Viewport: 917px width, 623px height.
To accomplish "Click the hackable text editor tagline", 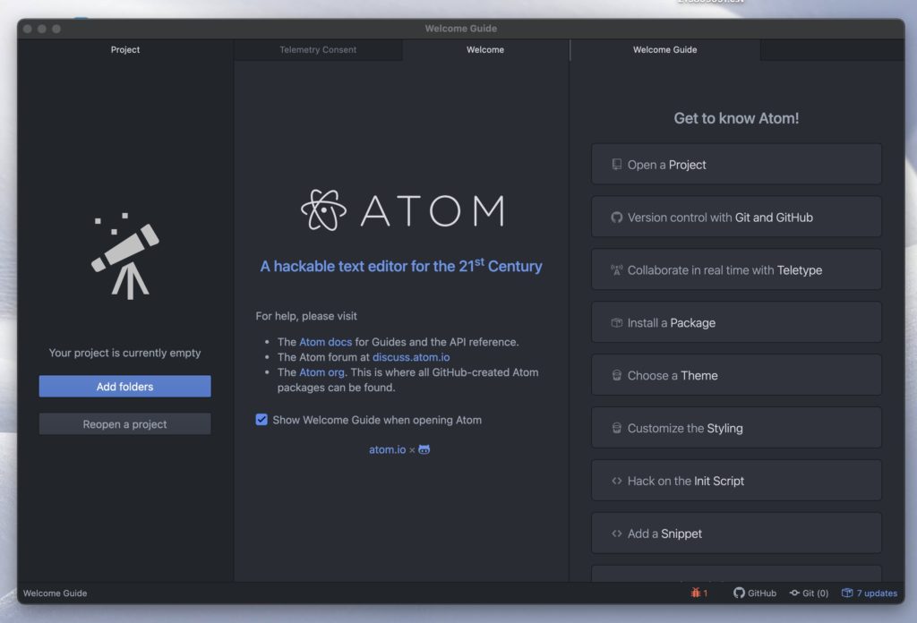I will click(401, 265).
